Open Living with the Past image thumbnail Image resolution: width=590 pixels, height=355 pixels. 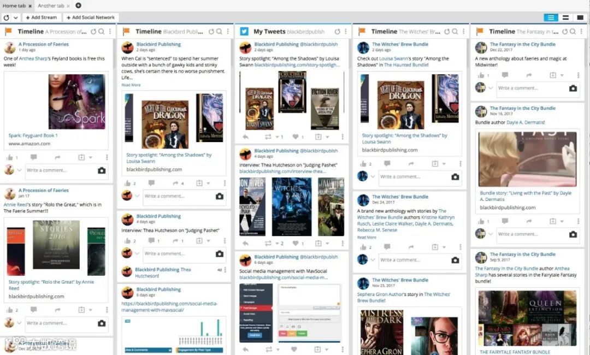click(528, 159)
